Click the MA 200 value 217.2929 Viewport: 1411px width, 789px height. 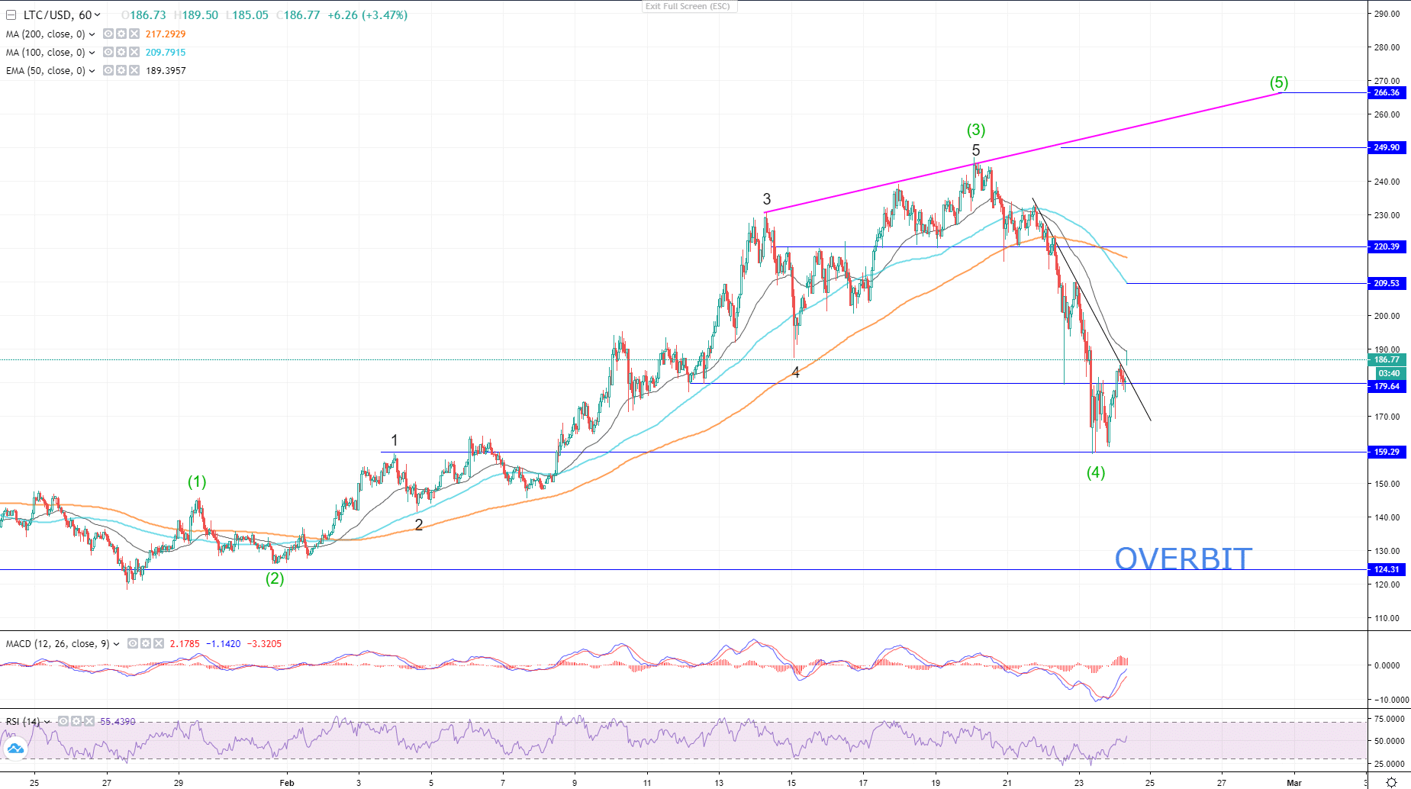(166, 34)
